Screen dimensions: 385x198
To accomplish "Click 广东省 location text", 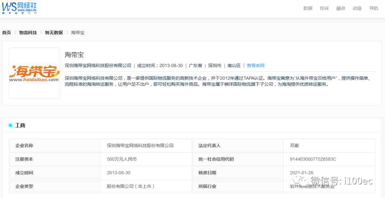I will 195,66.
